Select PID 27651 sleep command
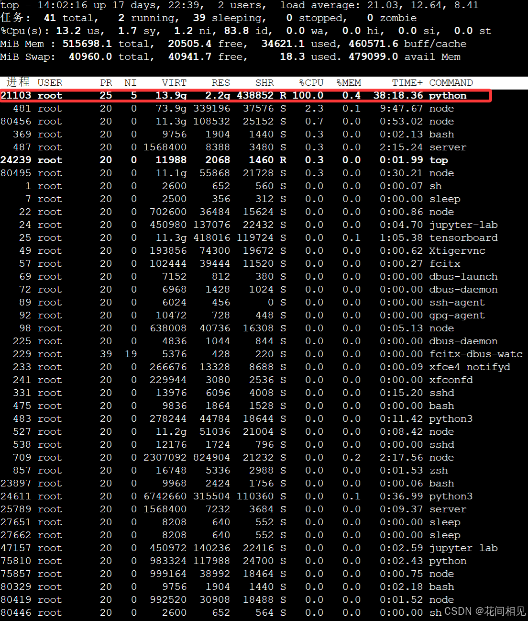The image size is (528, 621). pyautogui.click(x=445, y=522)
